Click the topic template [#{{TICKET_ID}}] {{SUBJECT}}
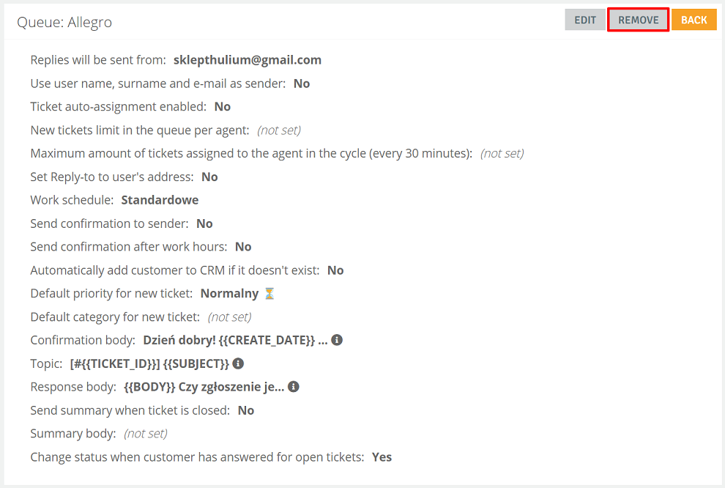The image size is (725, 488). coord(149,363)
